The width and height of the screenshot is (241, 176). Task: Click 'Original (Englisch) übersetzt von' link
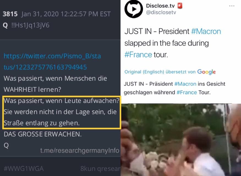coord(160,72)
